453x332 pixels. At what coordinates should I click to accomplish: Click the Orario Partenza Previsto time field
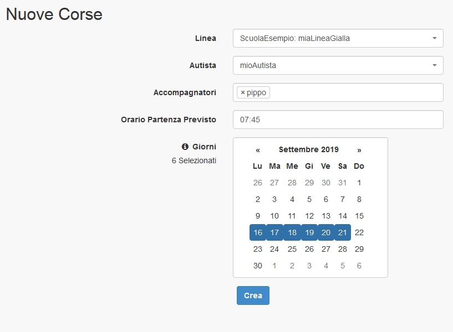338,120
